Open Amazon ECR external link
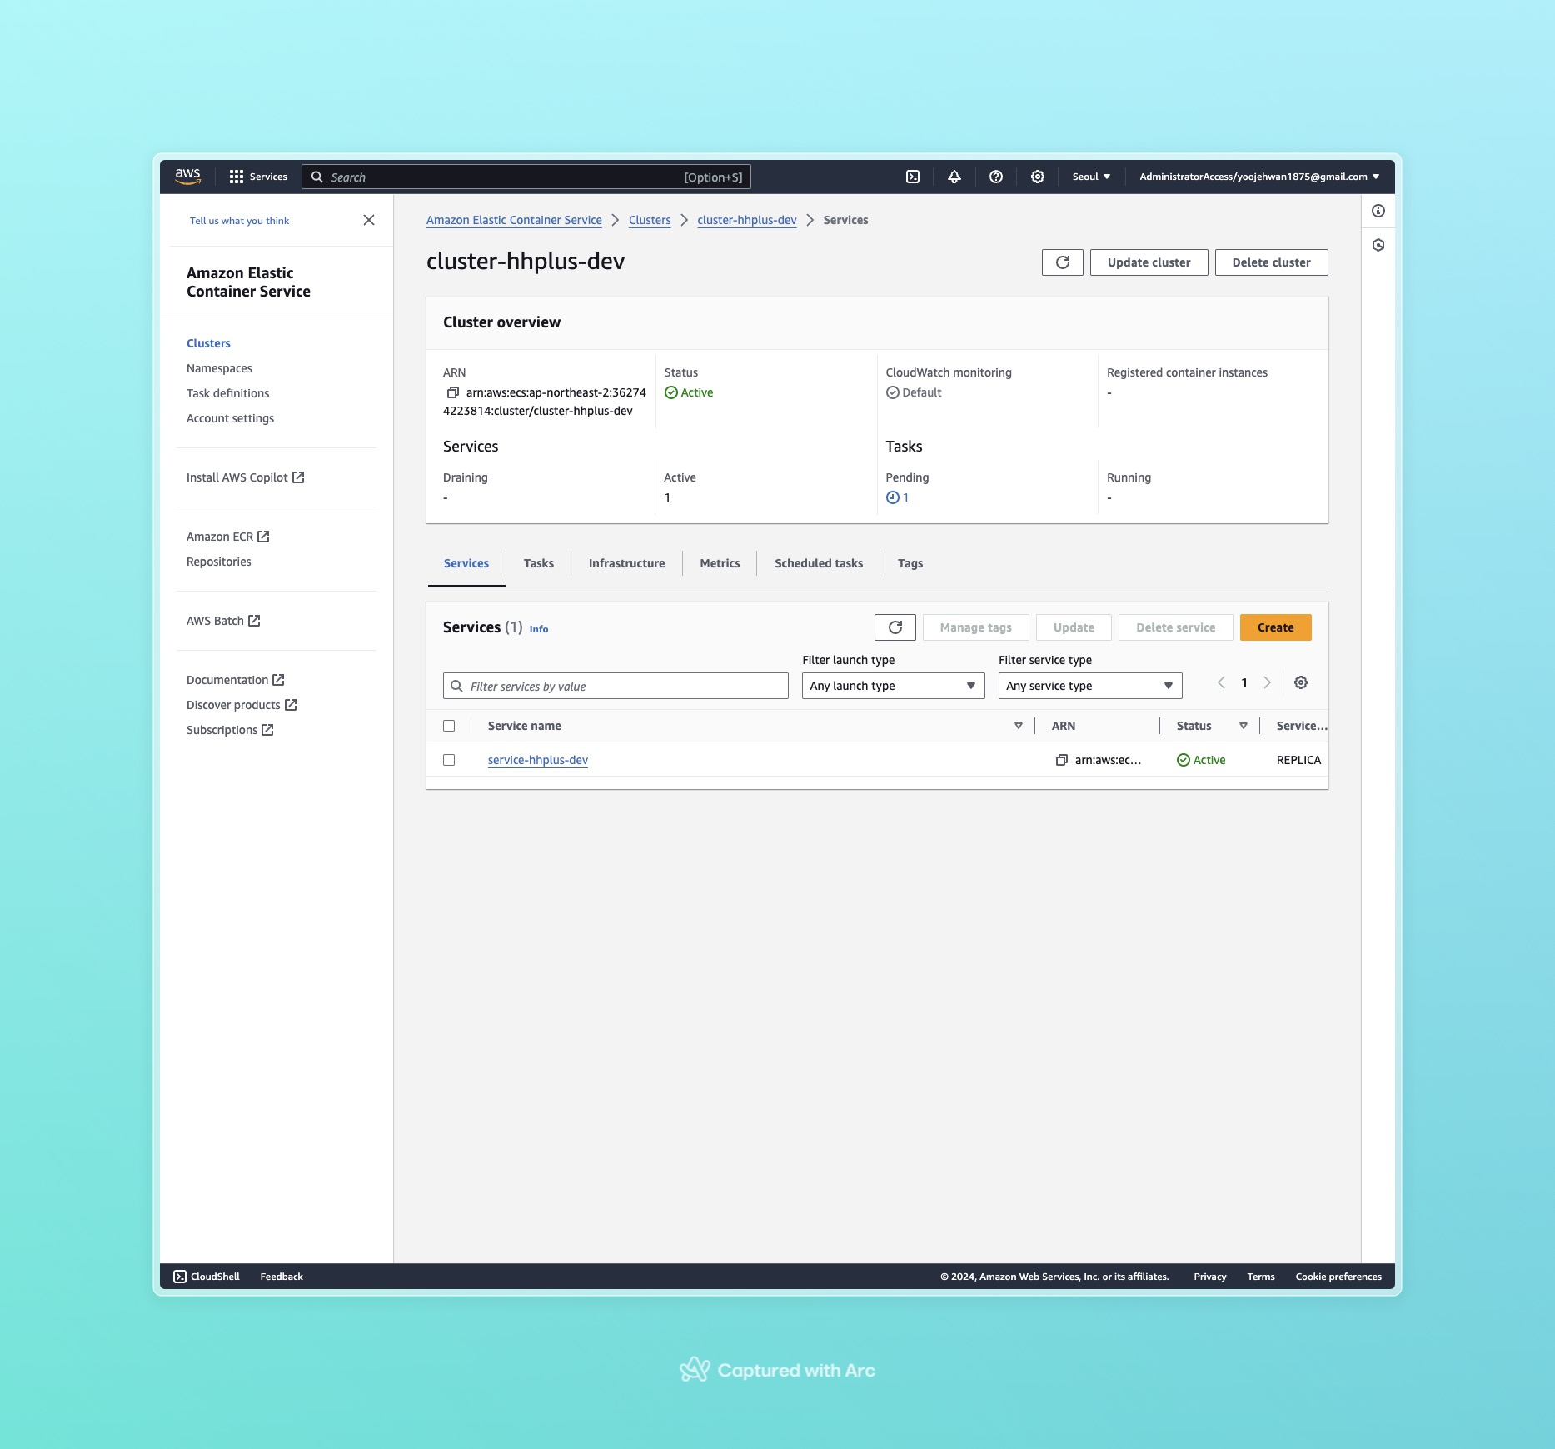The width and height of the screenshot is (1555, 1449). (x=228, y=537)
